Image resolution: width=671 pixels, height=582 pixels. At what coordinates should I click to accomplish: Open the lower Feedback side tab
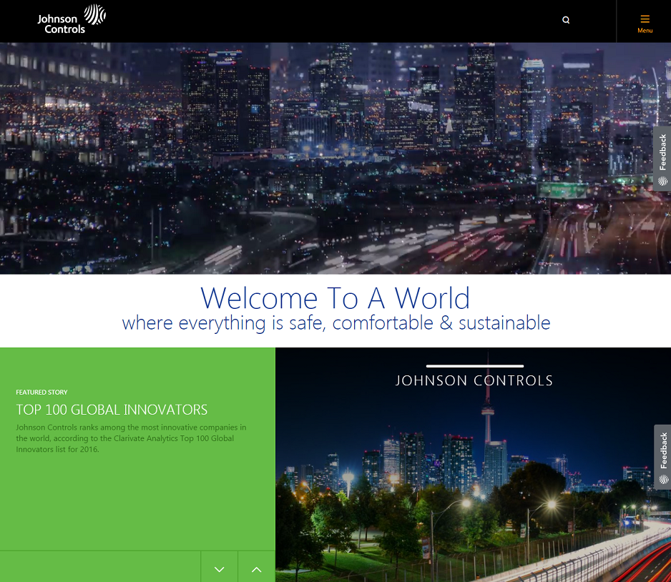(662, 450)
